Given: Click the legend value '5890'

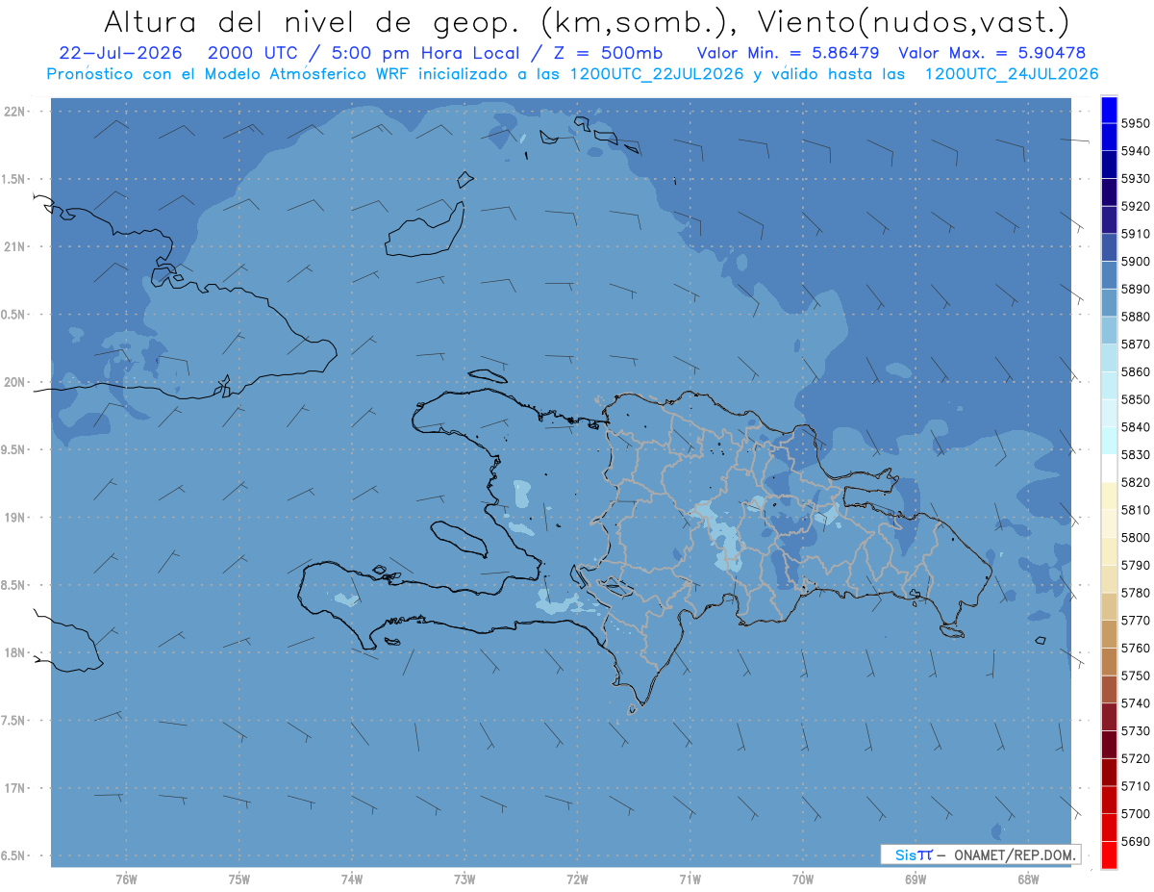Looking at the screenshot, I should coord(1136,289).
